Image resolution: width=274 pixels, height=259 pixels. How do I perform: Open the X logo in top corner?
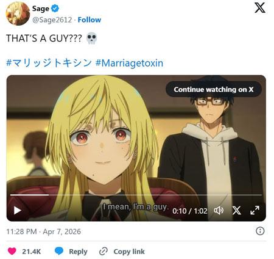[x=260, y=8]
